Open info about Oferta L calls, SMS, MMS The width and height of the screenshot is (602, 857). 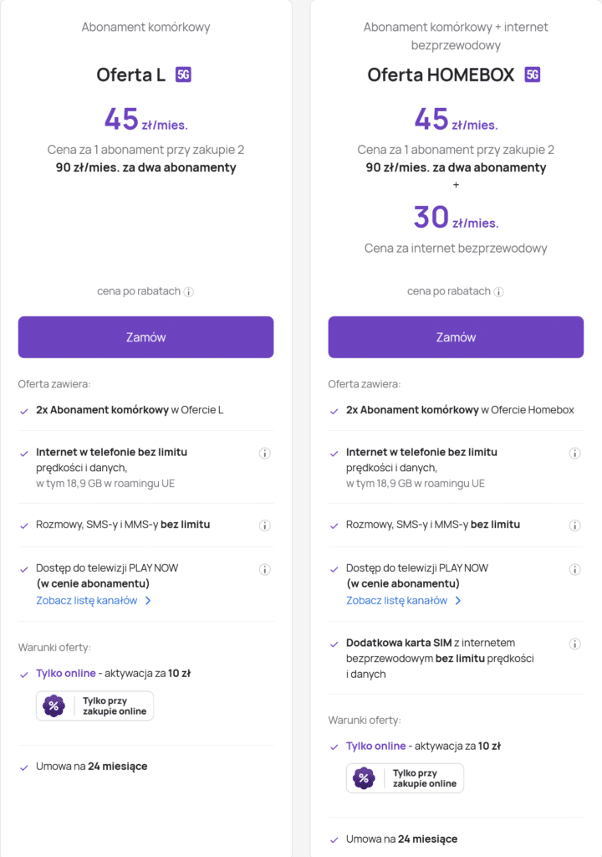pos(265,526)
